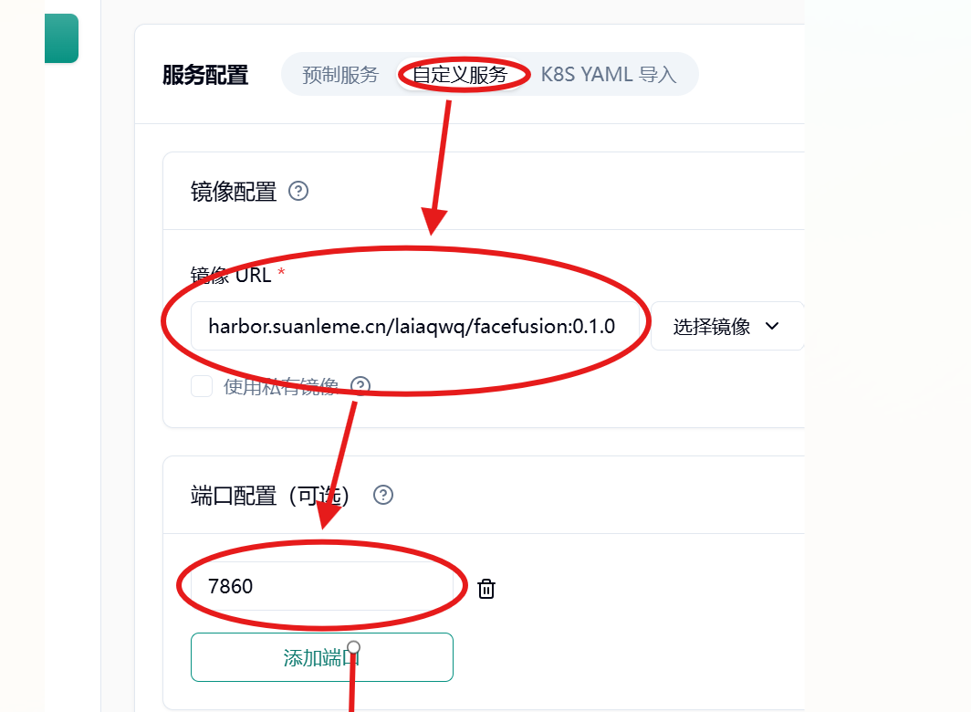Delete port 7860 with the trash icon
Image resolution: width=971 pixels, height=712 pixels.
tap(486, 588)
